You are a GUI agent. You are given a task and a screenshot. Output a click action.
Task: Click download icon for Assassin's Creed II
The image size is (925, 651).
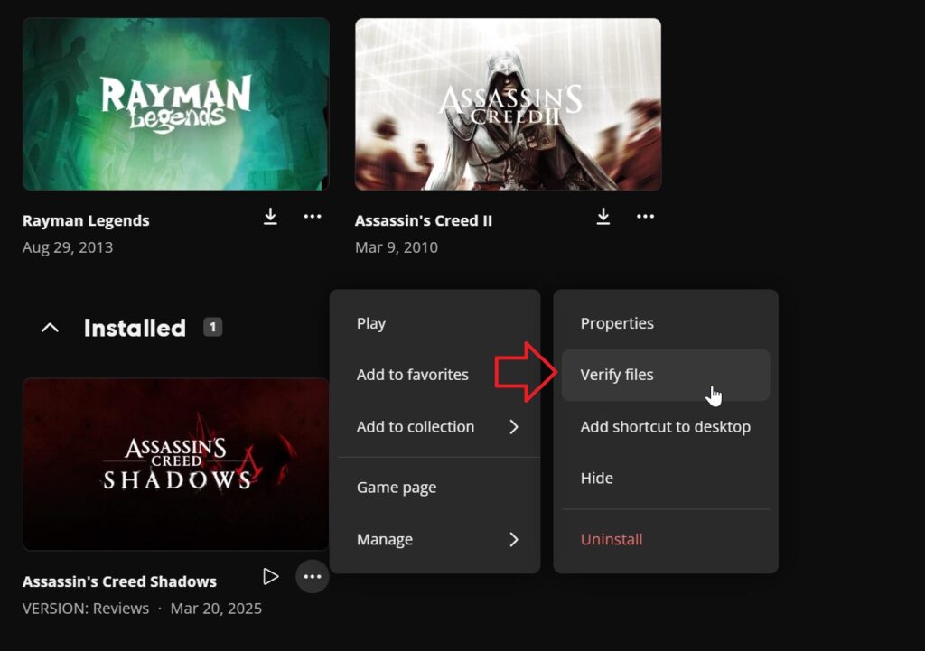(x=603, y=217)
